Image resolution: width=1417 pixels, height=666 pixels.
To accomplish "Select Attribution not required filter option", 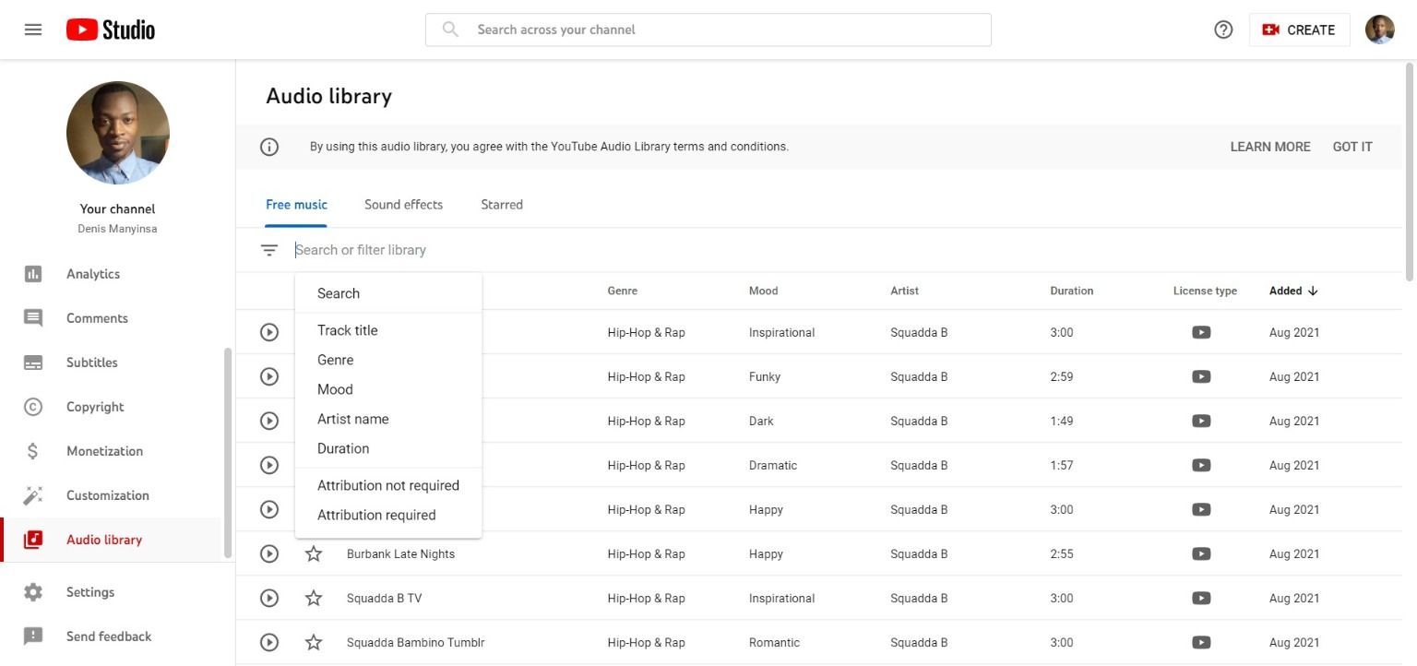I will pos(387,485).
